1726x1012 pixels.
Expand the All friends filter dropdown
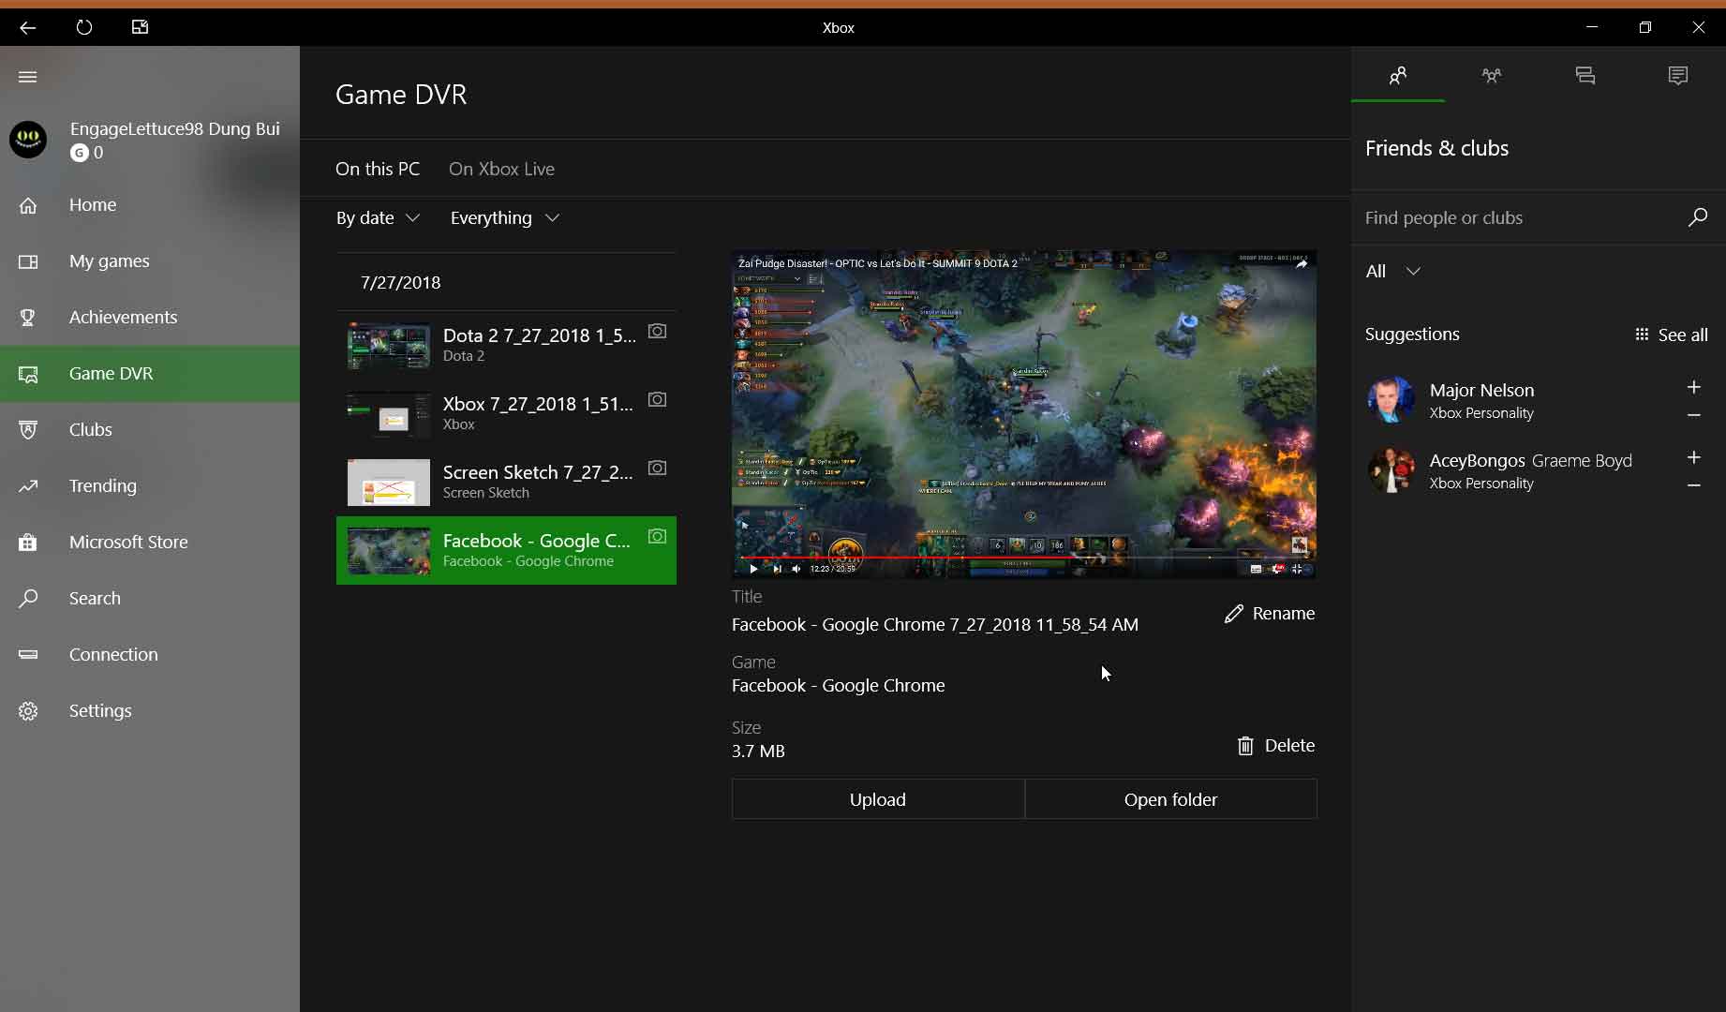[1393, 271]
